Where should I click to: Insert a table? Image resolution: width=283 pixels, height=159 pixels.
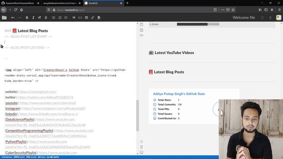pyautogui.click(x=87, y=18)
